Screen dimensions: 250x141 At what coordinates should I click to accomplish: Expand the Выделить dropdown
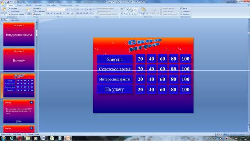pos(185,14)
